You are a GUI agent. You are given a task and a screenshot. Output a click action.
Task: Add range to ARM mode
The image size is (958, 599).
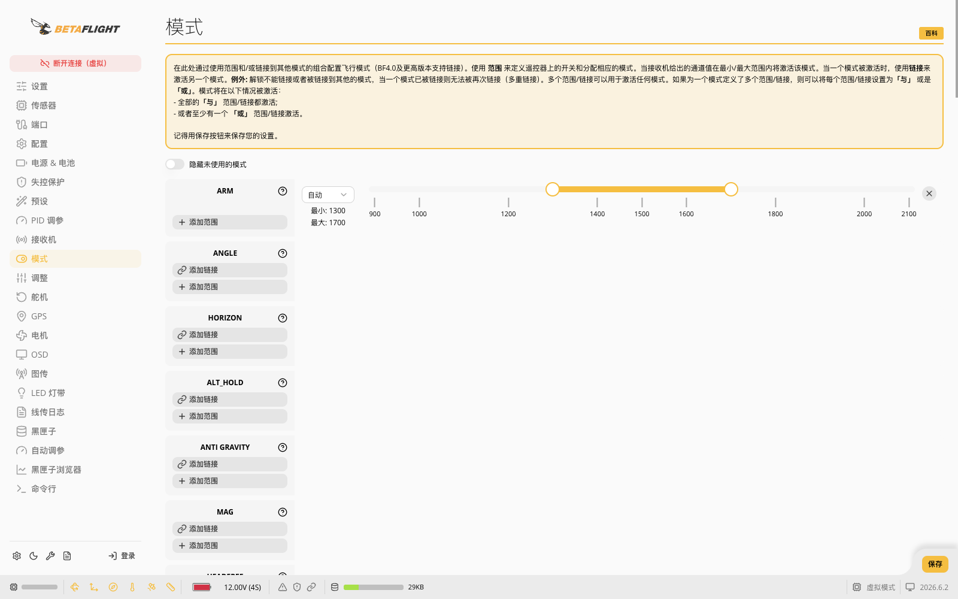230,222
